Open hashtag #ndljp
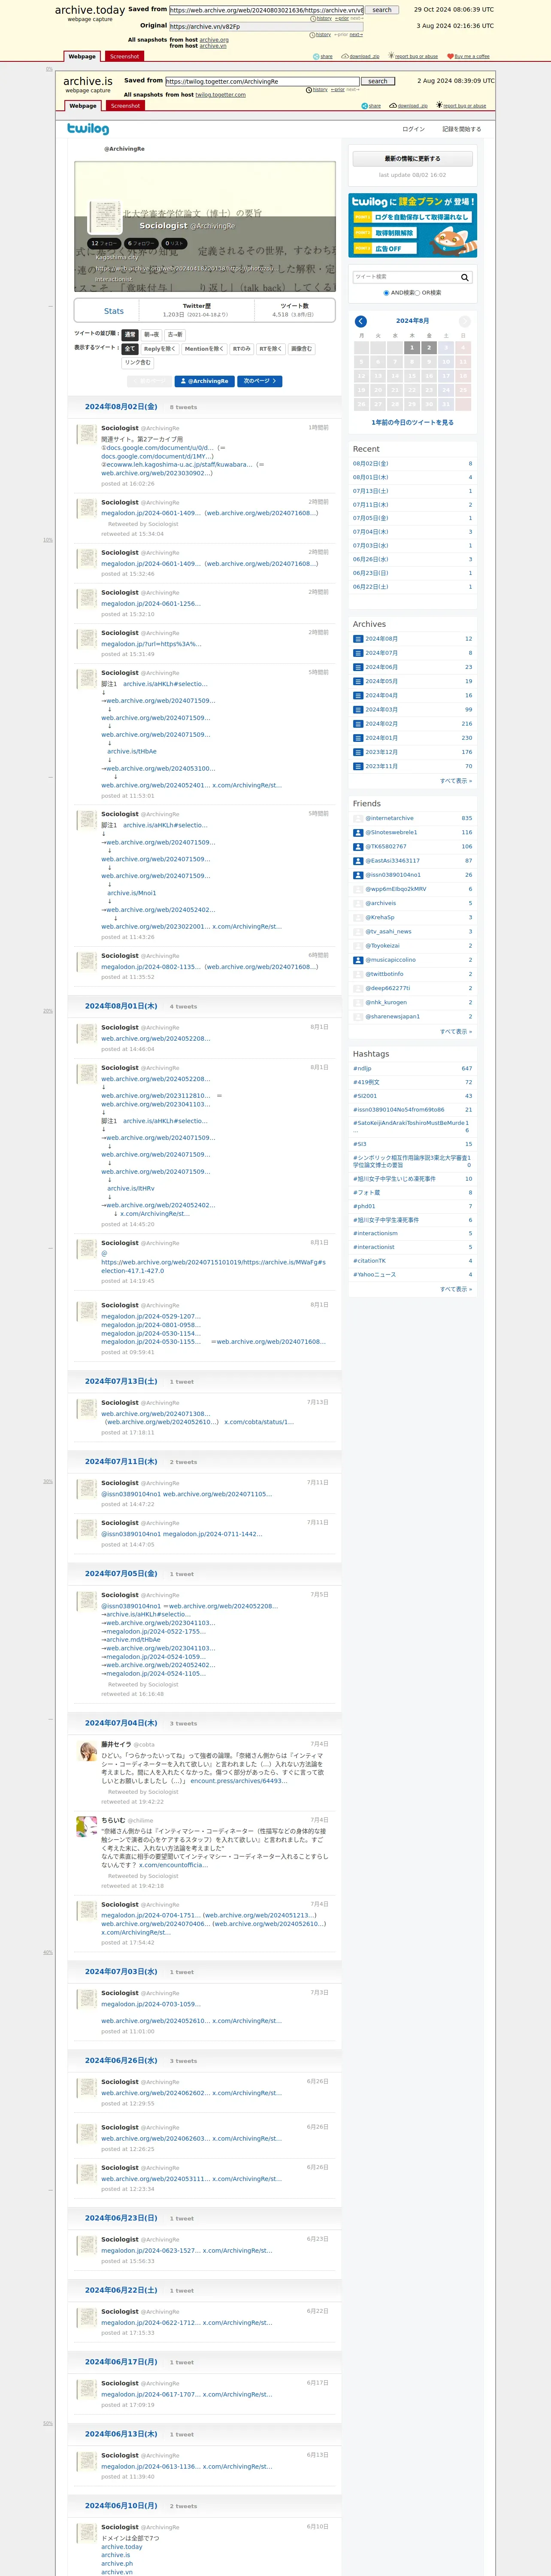The image size is (551, 2576). click(x=362, y=1069)
